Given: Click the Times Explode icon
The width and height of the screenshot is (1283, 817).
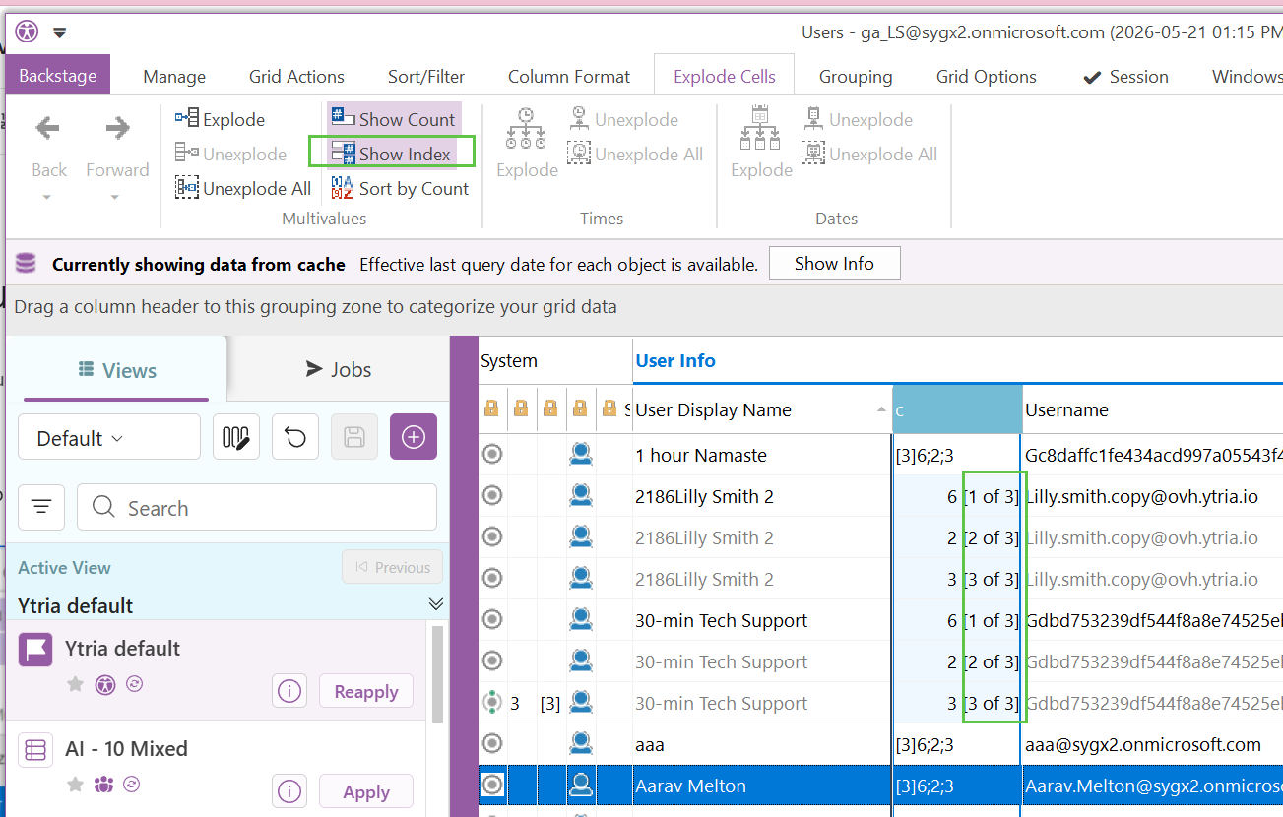Looking at the screenshot, I should click(x=526, y=129).
